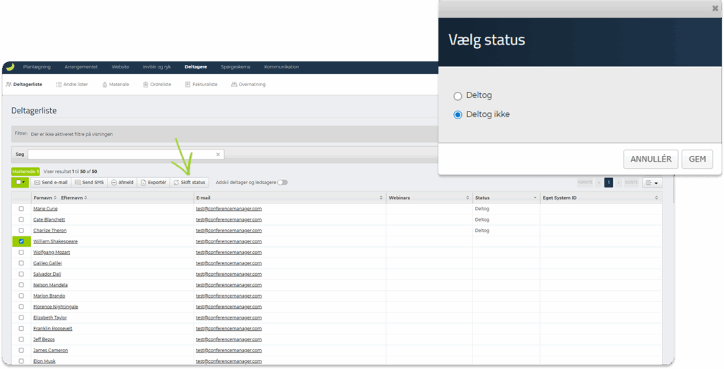Screen dimensions: 724x369
Task: Clear search with the X icon
Action: (218, 154)
